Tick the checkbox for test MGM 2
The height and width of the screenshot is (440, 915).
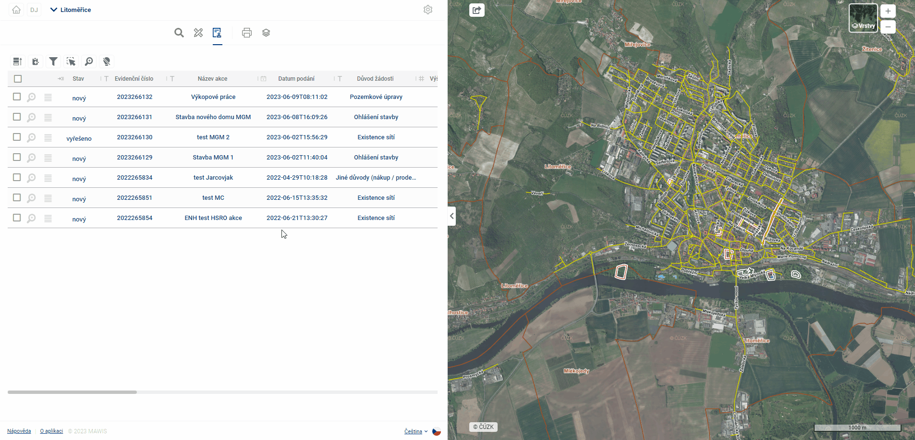point(17,137)
